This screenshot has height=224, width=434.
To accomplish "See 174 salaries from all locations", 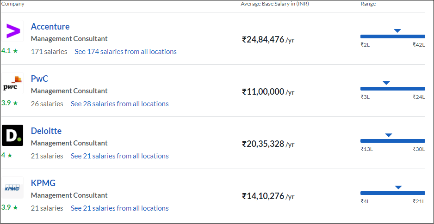I will pyautogui.click(x=126, y=52).
